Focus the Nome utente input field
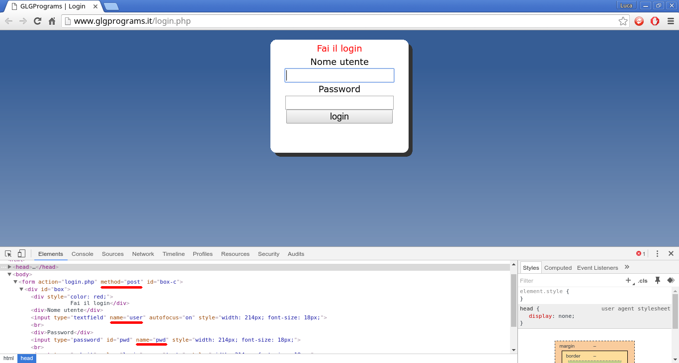679x363 pixels. tap(339, 75)
